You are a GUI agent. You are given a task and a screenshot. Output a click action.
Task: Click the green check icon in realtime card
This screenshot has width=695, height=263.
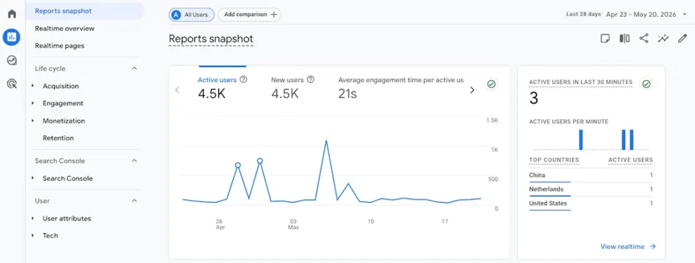click(647, 83)
